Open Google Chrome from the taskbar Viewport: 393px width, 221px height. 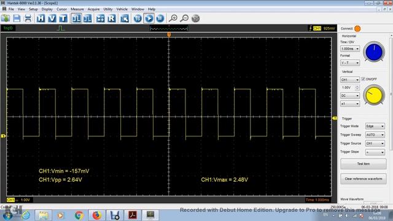(x=79, y=215)
